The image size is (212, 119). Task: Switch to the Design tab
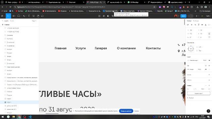(x=189, y=21)
